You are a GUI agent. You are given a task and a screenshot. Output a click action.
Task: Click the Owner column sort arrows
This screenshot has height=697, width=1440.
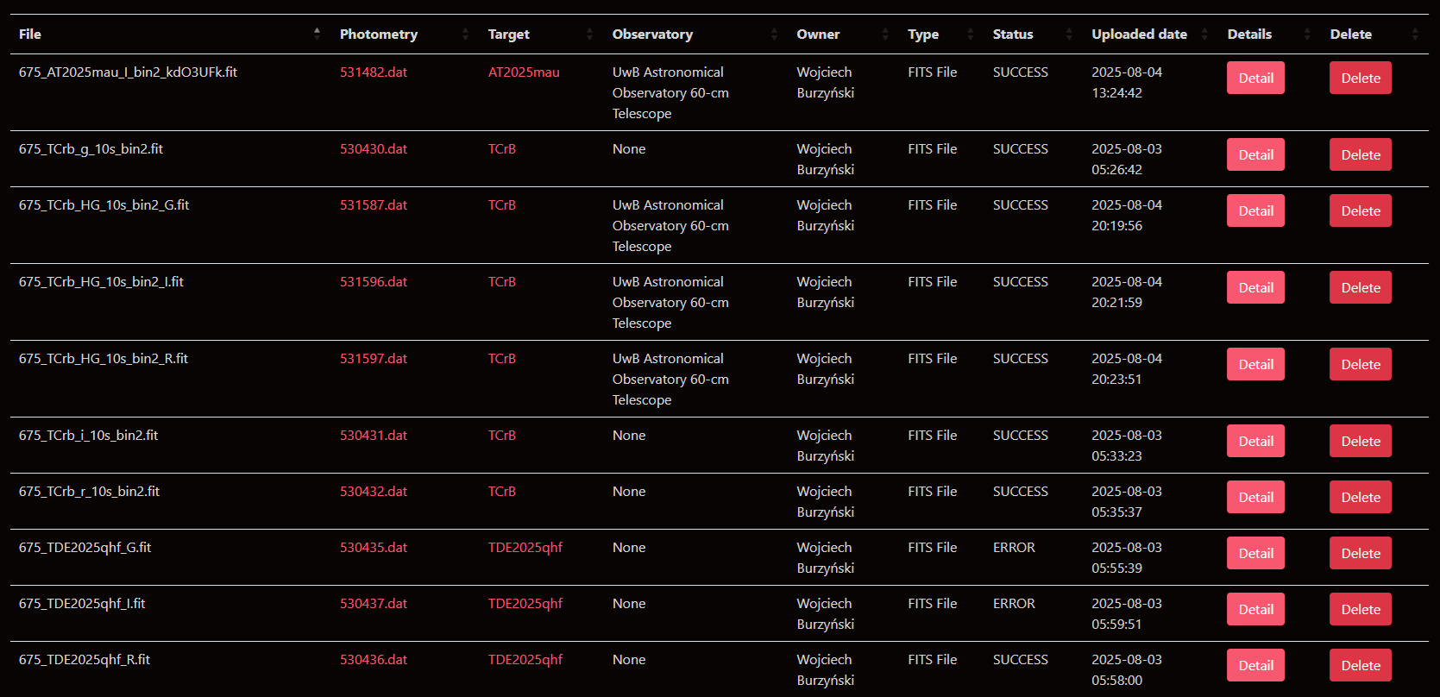(x=885, y=34)
